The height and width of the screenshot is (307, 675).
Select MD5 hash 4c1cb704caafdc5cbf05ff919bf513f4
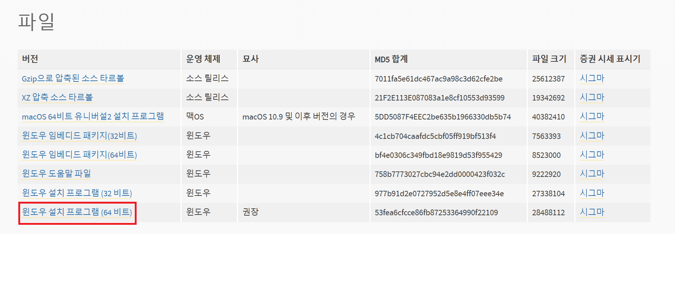[435, 136]
